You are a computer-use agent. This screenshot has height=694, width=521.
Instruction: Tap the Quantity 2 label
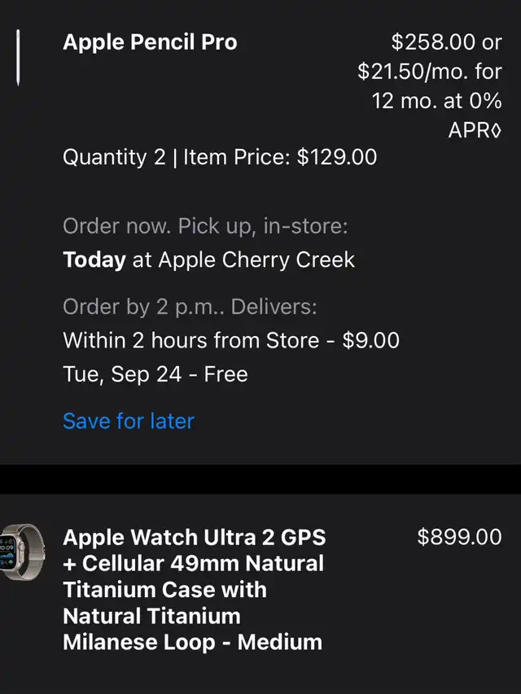[114, 158]
